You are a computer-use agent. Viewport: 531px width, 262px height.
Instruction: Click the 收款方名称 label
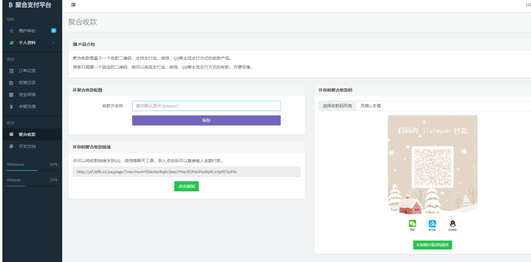click(x=113, y=105)
